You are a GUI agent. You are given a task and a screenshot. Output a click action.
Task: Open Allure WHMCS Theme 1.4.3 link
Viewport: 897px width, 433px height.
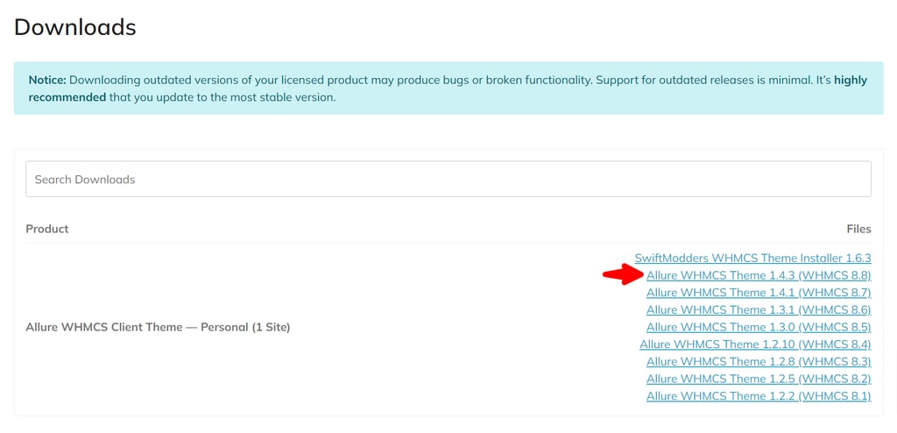759,275
